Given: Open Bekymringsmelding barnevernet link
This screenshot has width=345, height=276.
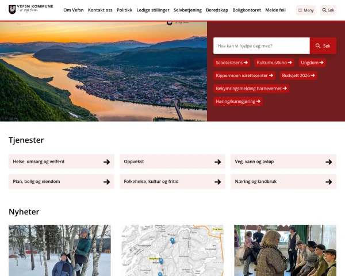Looking at the screenshot, I should (x=251, y=89).
